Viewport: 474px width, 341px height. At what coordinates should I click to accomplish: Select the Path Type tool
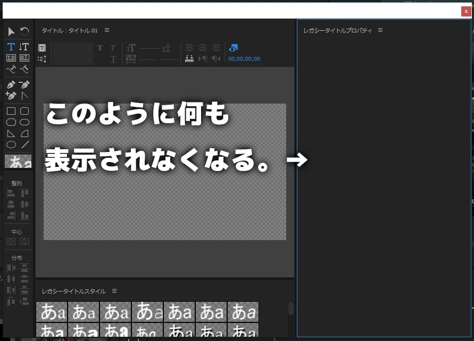pos(11,70)
